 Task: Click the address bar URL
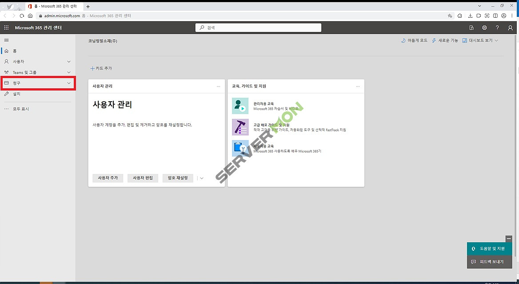click(x=62, y=16)
